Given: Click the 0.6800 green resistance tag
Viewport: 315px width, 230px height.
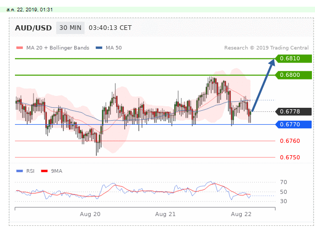Looking at the screenshot, I should pyautogui.click(x=293, y=75).
